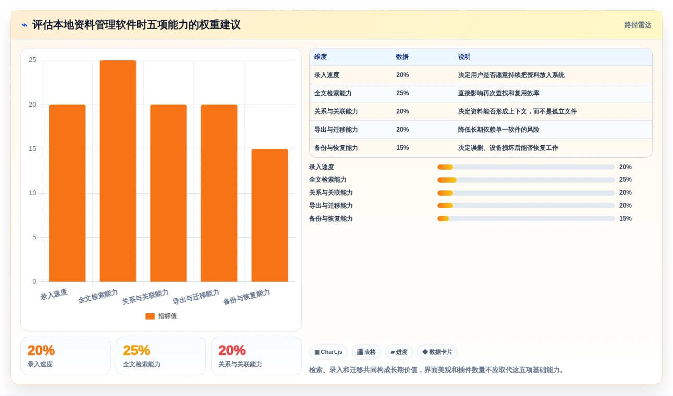Screen dimensions: 673x396
Task: Select the 导出与迁移能力 bar in chart
Action: [x=219, y=193]
